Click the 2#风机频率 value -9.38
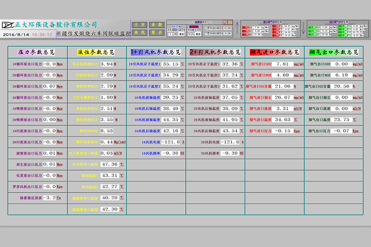 point(230,153)
